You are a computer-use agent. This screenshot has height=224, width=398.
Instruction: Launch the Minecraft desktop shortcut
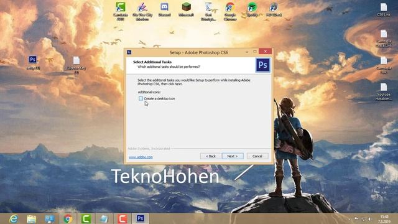187,10
